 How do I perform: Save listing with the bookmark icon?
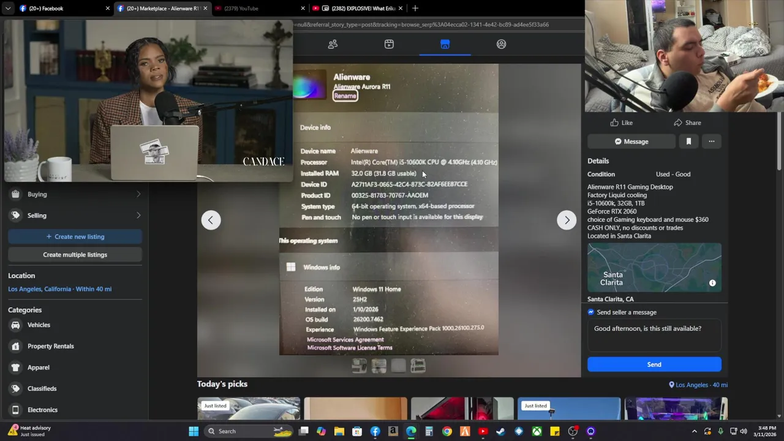pyautogui.click(x=688, y=141)
